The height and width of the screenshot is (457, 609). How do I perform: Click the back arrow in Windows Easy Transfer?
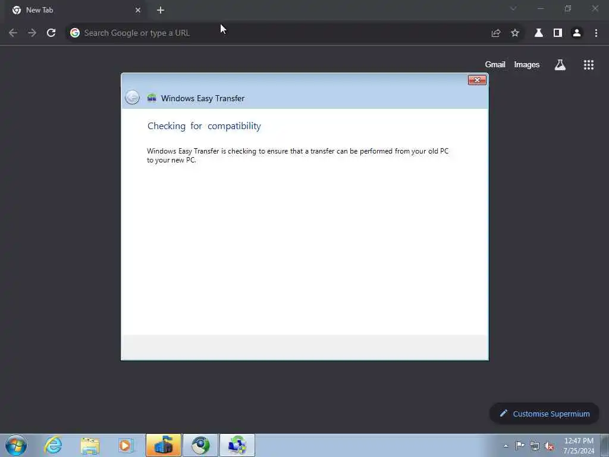point(132,97)
